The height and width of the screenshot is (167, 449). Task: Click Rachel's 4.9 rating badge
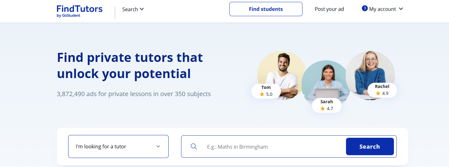[382, 90]
